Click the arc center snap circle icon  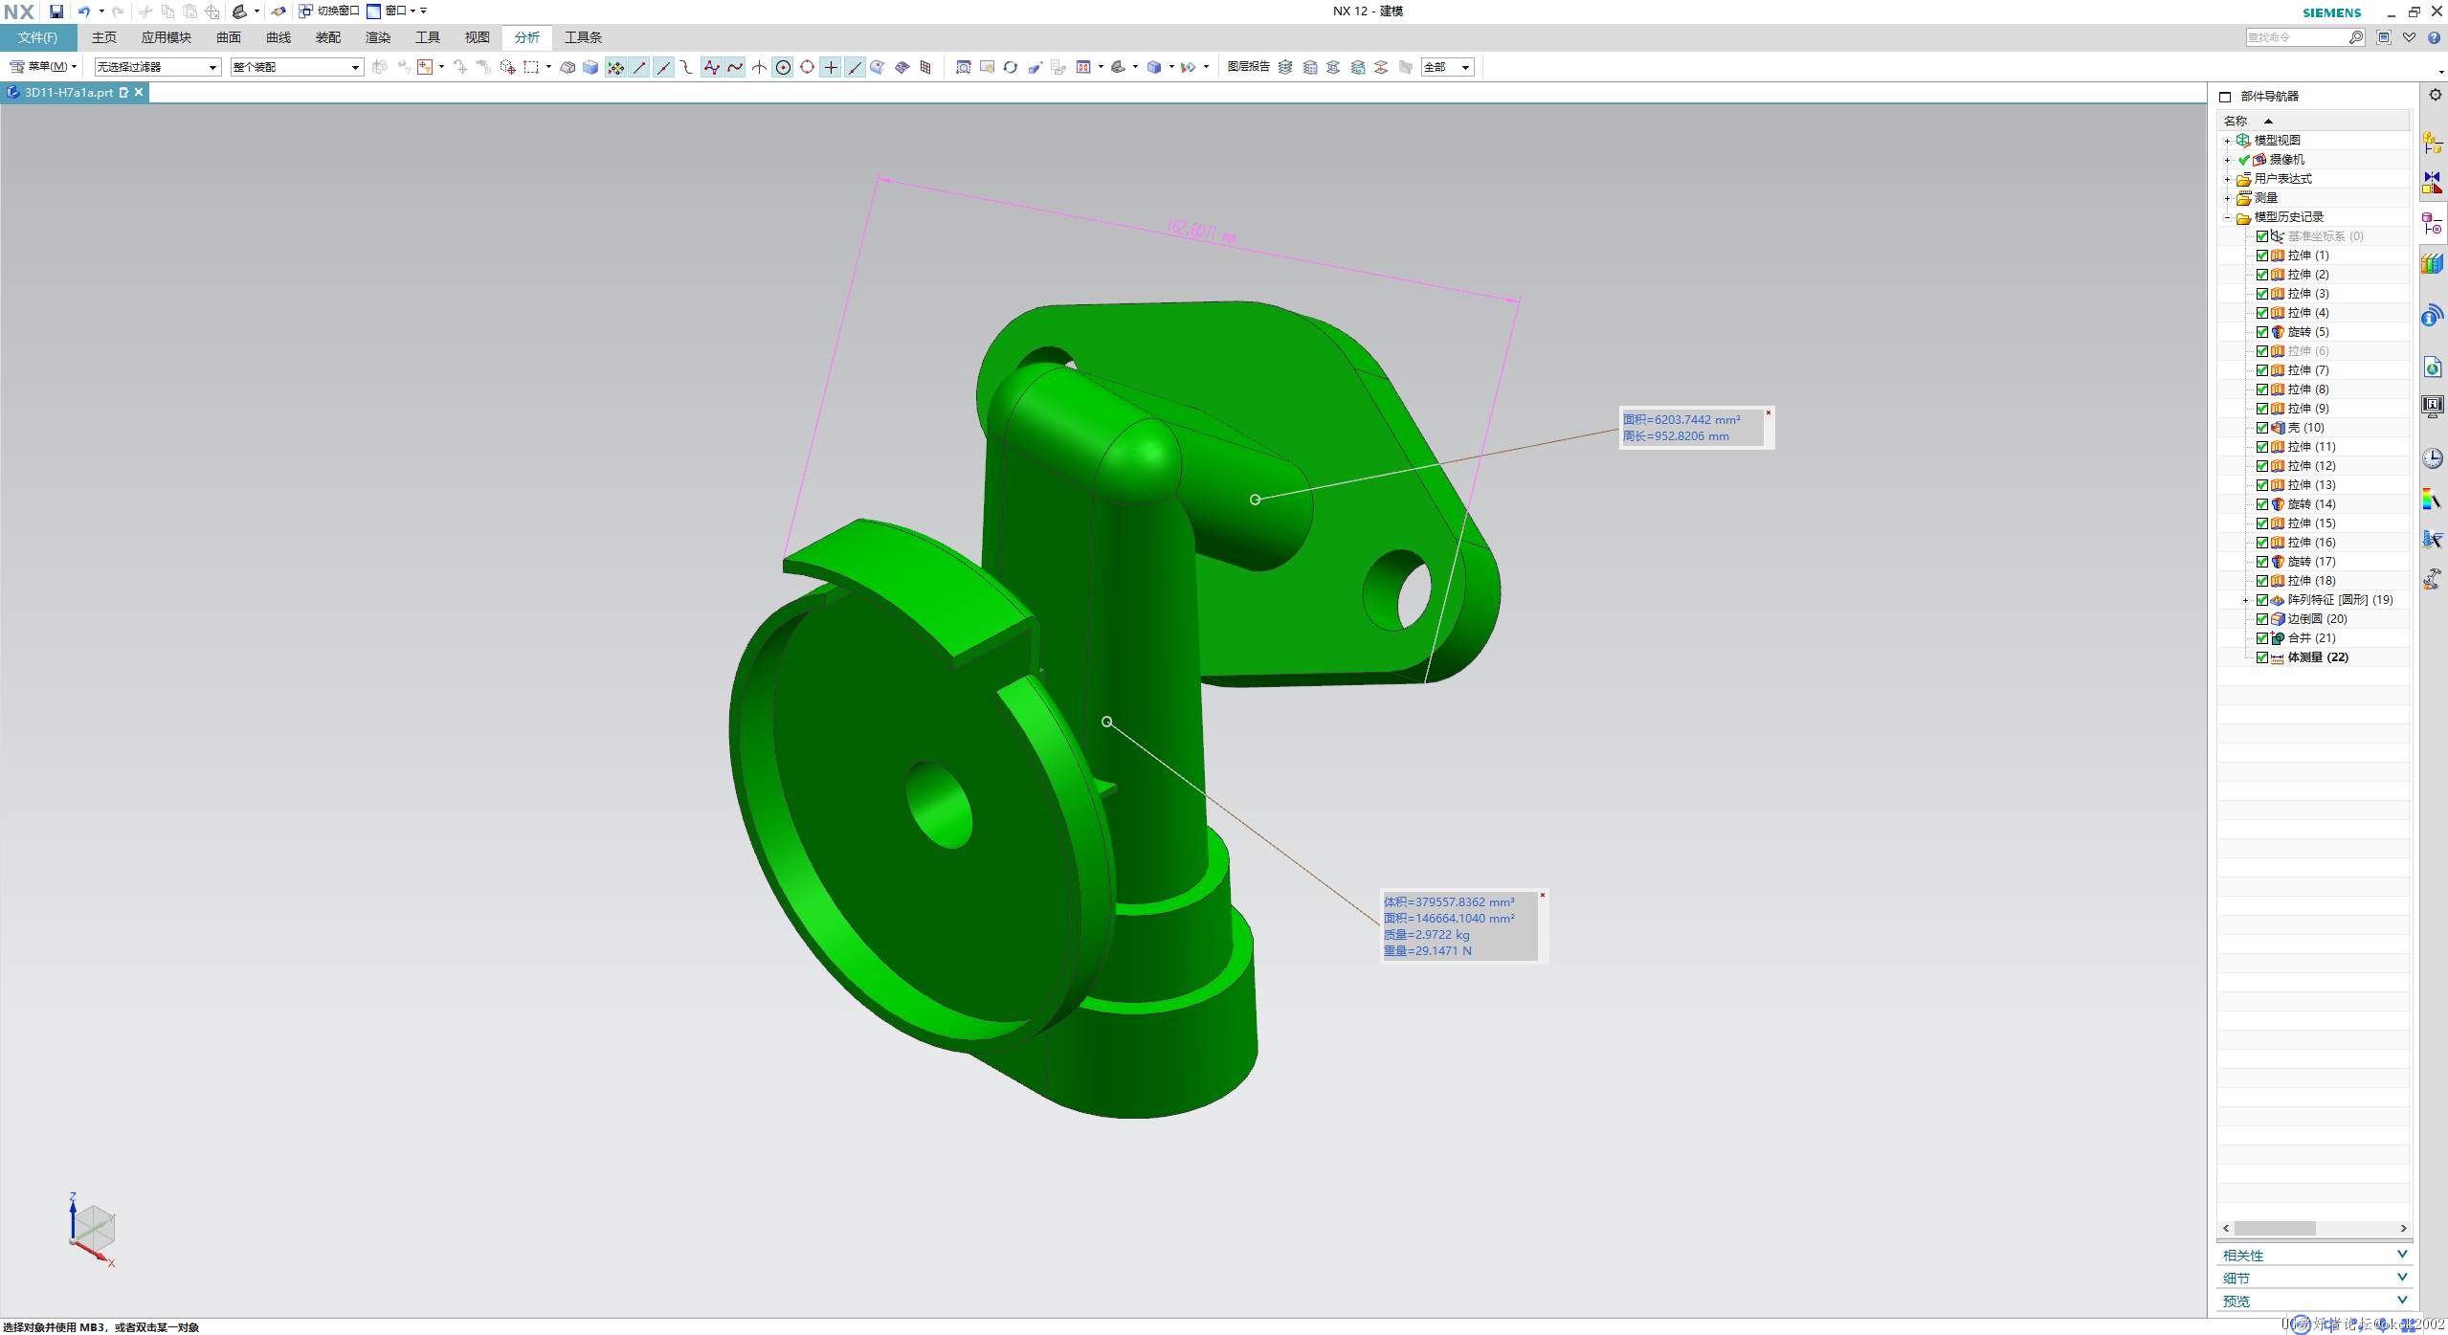coord(783,67)
